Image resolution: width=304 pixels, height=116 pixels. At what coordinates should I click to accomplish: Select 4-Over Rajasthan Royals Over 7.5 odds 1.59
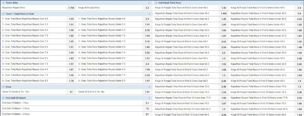pos(71,53)
